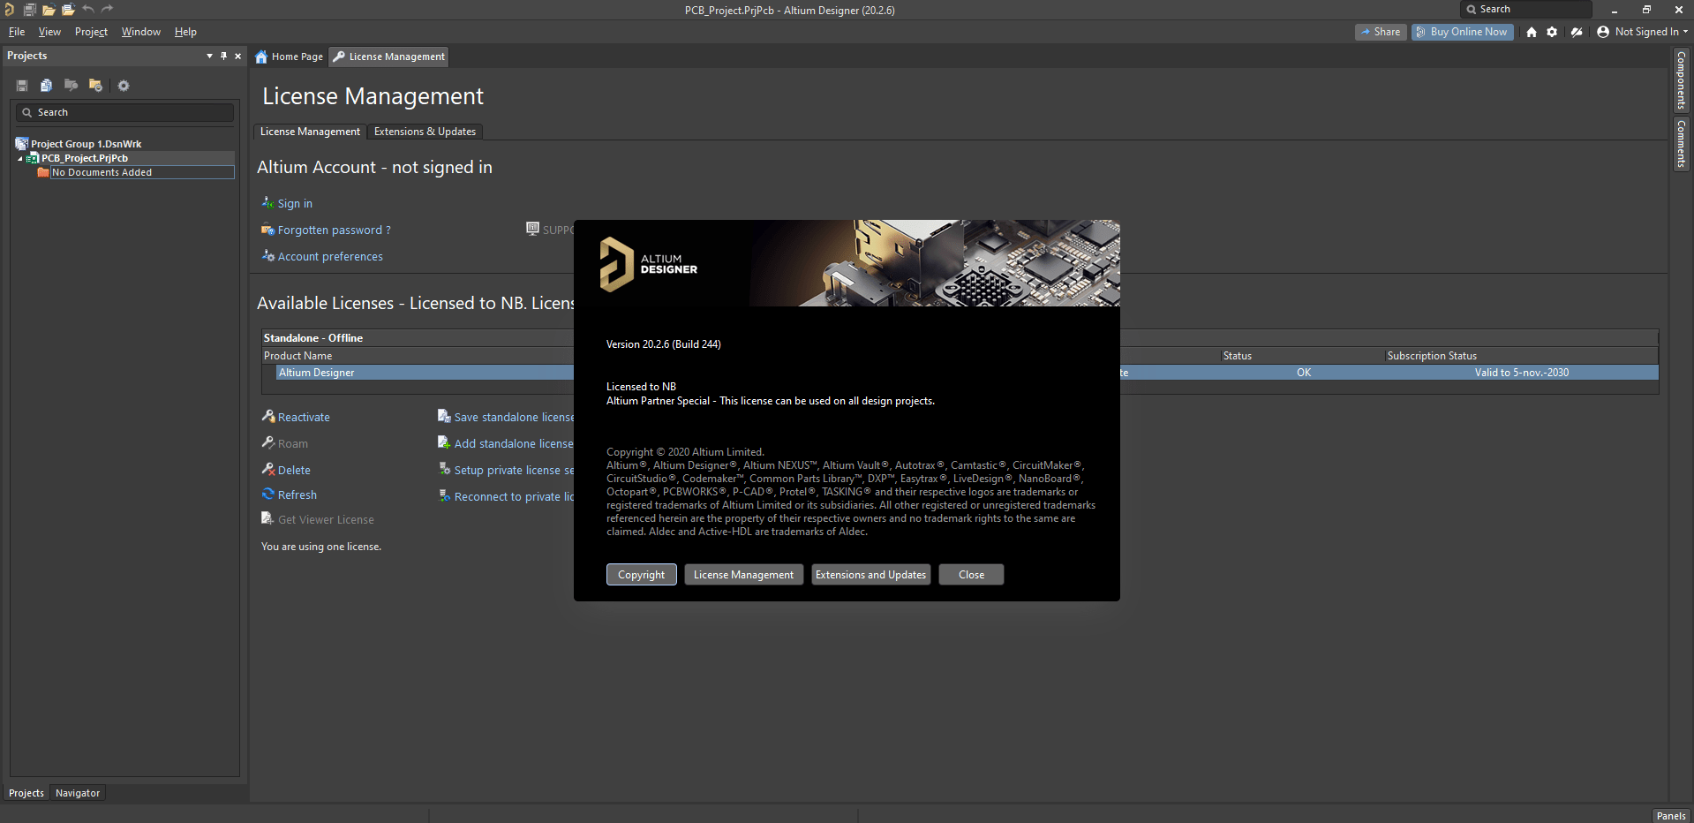Open the Projects panel dropdown arrow

[x=209, y=56]
